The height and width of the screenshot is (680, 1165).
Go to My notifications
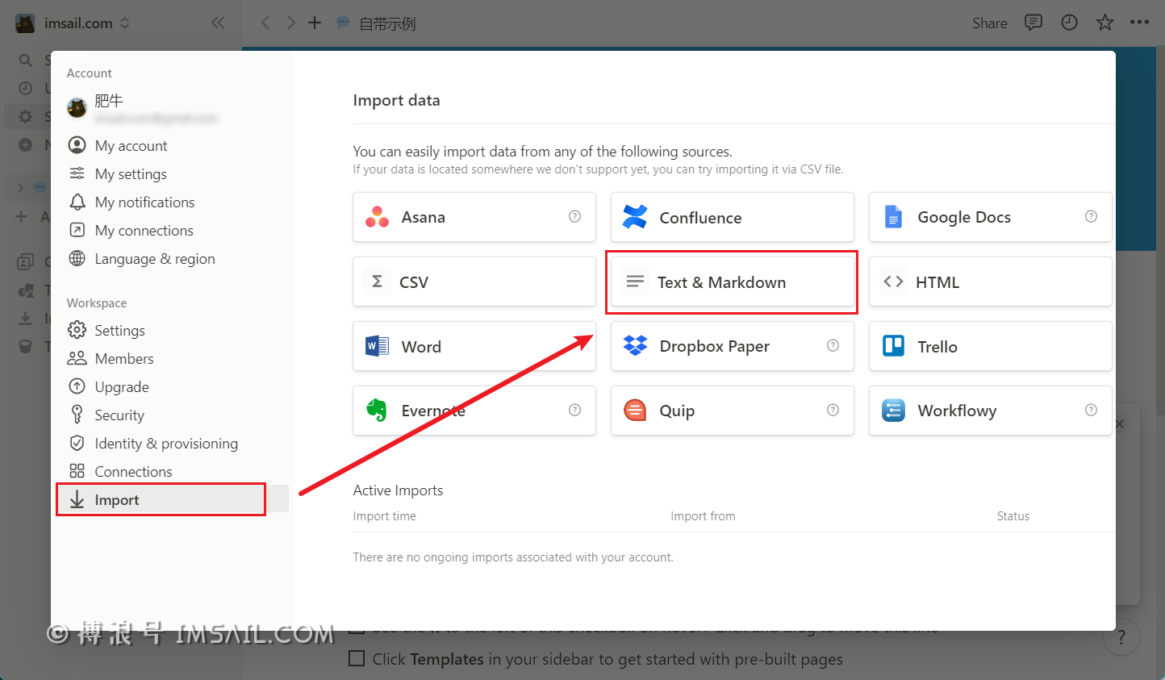click(x=172, y=202)
